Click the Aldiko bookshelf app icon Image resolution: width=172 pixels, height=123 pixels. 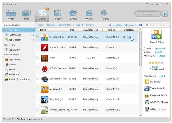click(45, 58)
